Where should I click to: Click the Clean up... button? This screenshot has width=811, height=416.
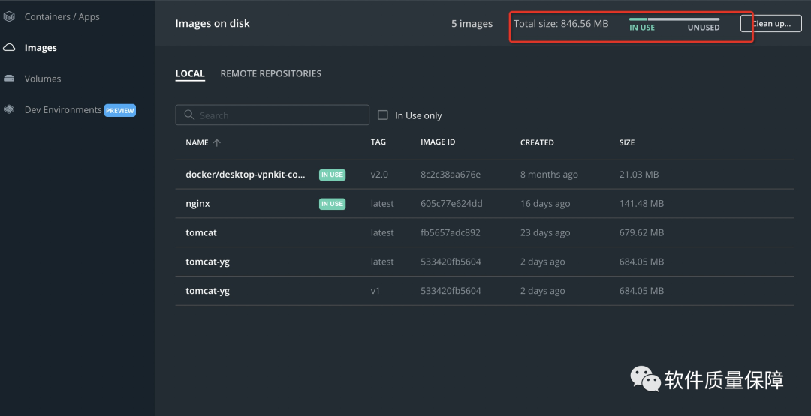770,24
